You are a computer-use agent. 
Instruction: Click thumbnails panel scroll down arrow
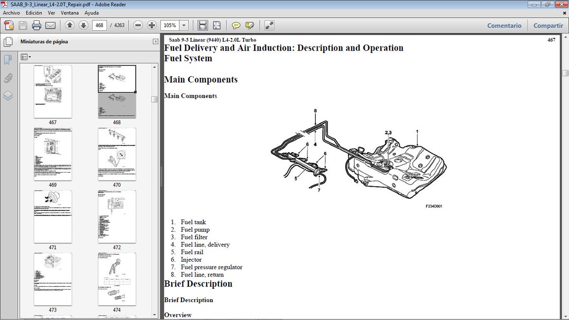pos(155,314)
